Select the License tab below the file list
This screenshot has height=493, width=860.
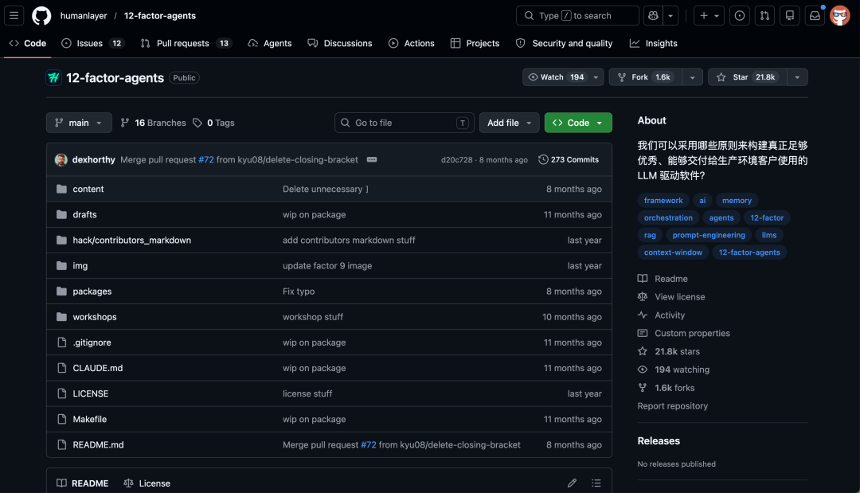point(147,483)
